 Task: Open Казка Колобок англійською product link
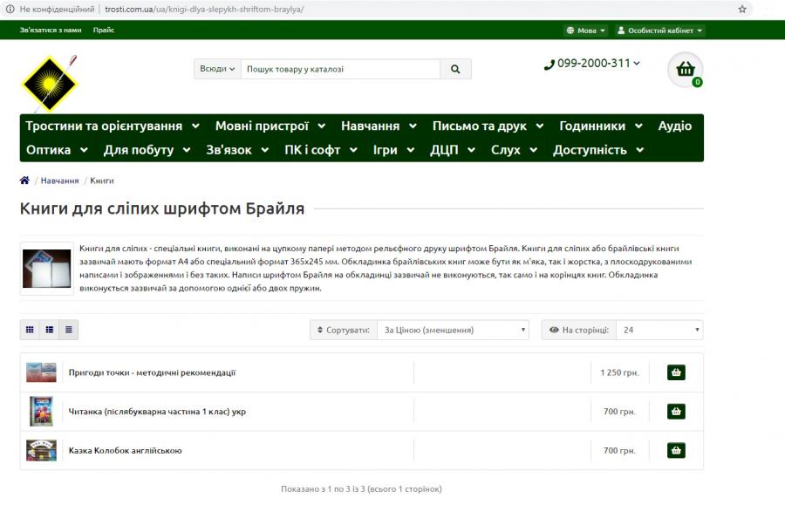(x=125, y=451)
